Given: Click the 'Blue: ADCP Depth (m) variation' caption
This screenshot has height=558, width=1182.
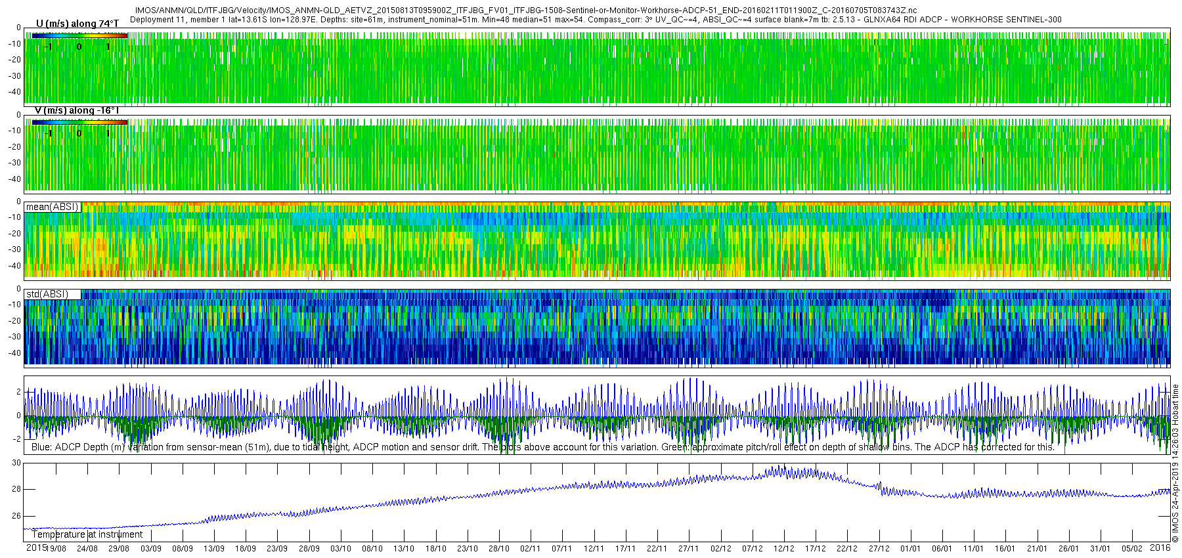Looking at the screenshot, I should [x=543, y=447].
